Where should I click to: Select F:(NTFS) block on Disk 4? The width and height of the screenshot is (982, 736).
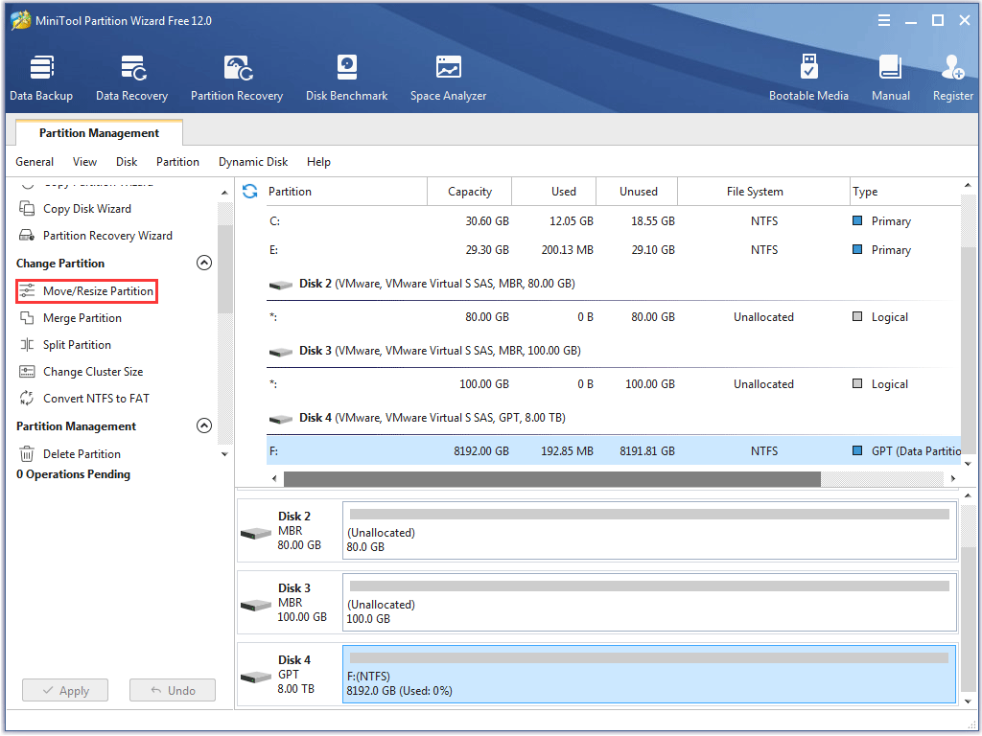(649, 675)
